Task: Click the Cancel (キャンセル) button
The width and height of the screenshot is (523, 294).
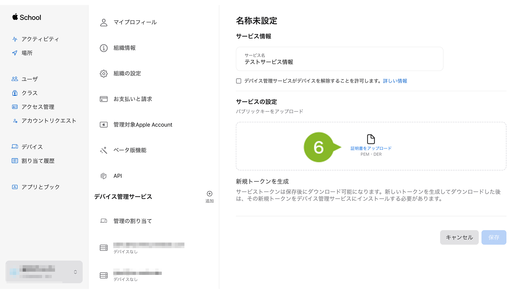Action: point(459,237)
